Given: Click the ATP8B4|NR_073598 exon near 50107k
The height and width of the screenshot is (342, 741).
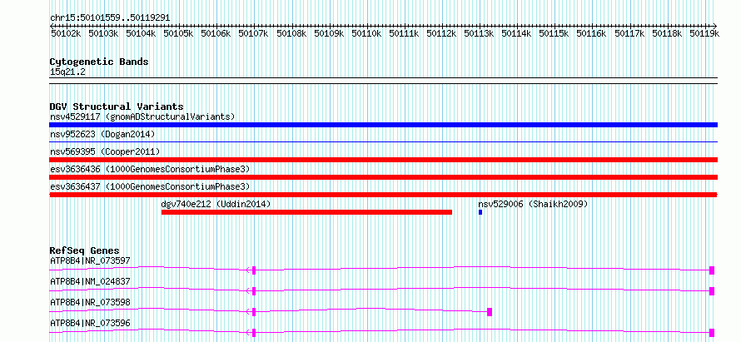Looking at the screenshot, I should pyautogui.click(x=254, y=312).
